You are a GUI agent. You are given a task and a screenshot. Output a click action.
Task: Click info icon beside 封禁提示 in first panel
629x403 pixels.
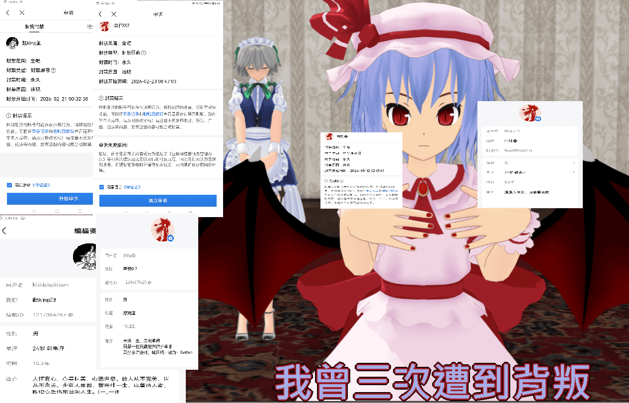pos(8,115)
